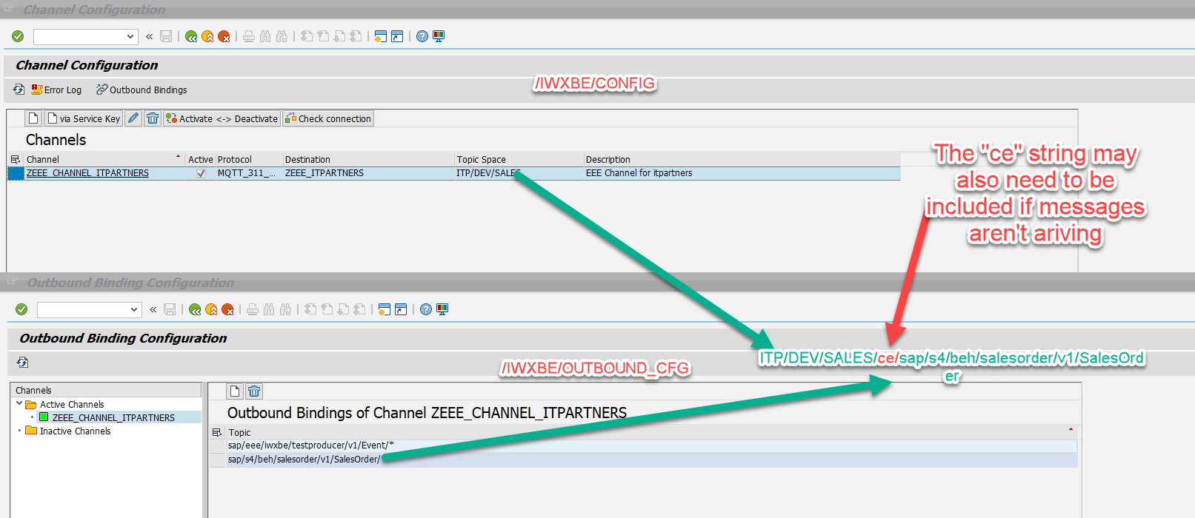Open Outbound Bindings from the application toolbar
Image resolution: width=1195 pixels, height=518 pixels.
click(141, 90)
